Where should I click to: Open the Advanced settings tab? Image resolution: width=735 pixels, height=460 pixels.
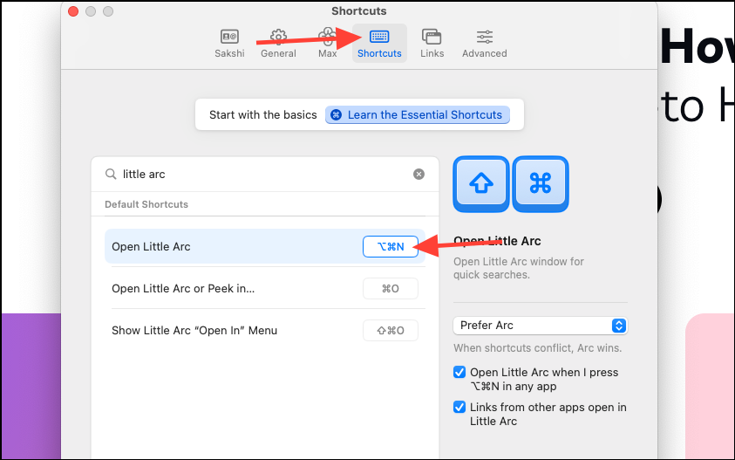[484, 43]
